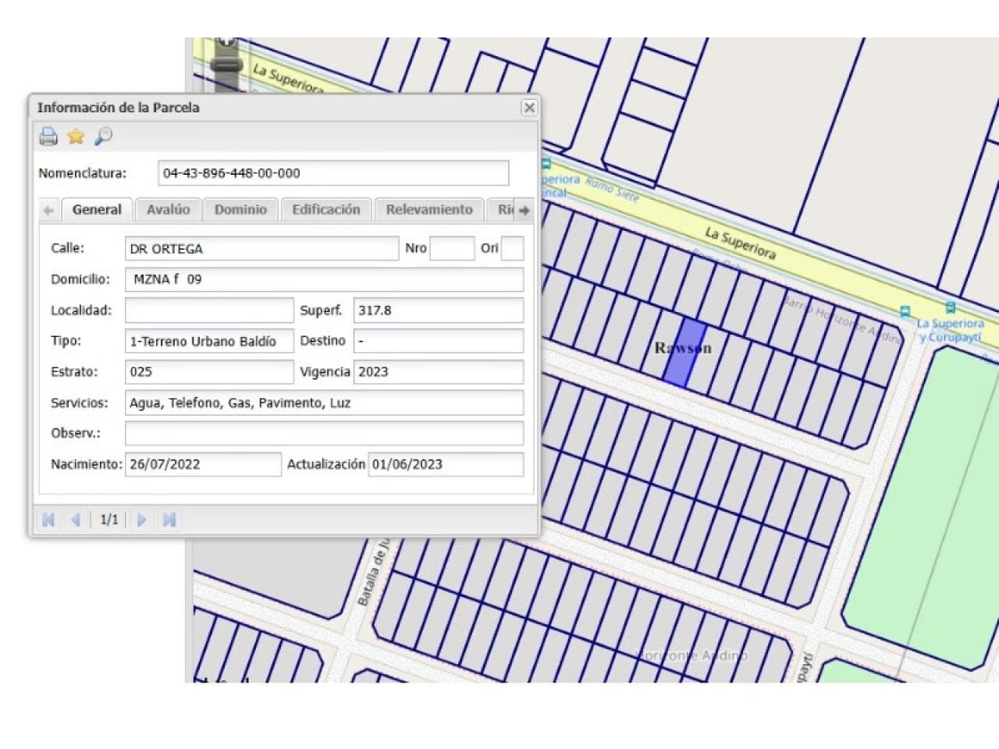This screenshot has width=999, height=749.
Task: Click the Servicios field
Action: tap(325, 403)
